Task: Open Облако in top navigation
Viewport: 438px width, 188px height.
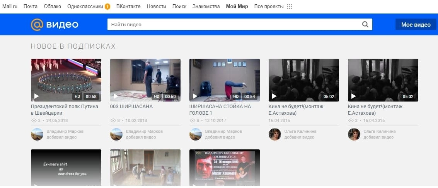Action: [x=52, y=7]
